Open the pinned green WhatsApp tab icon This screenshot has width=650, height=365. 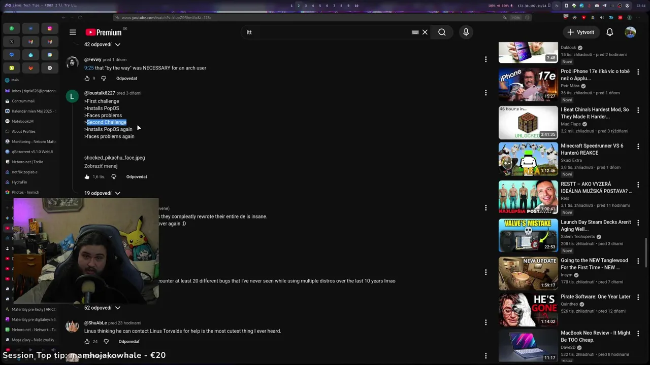coord(11,28)
